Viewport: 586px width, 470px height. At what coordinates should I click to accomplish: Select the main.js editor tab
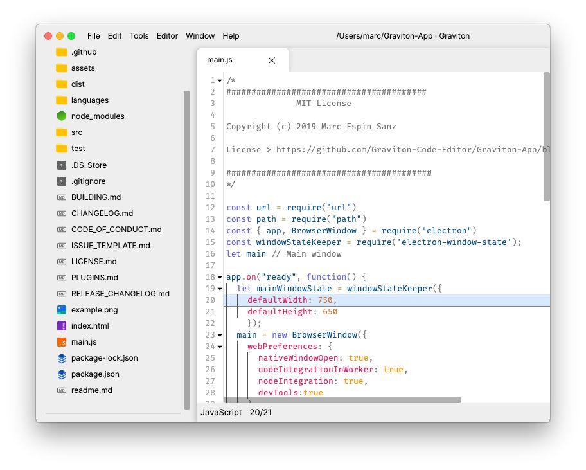click(x=242, y=60)
